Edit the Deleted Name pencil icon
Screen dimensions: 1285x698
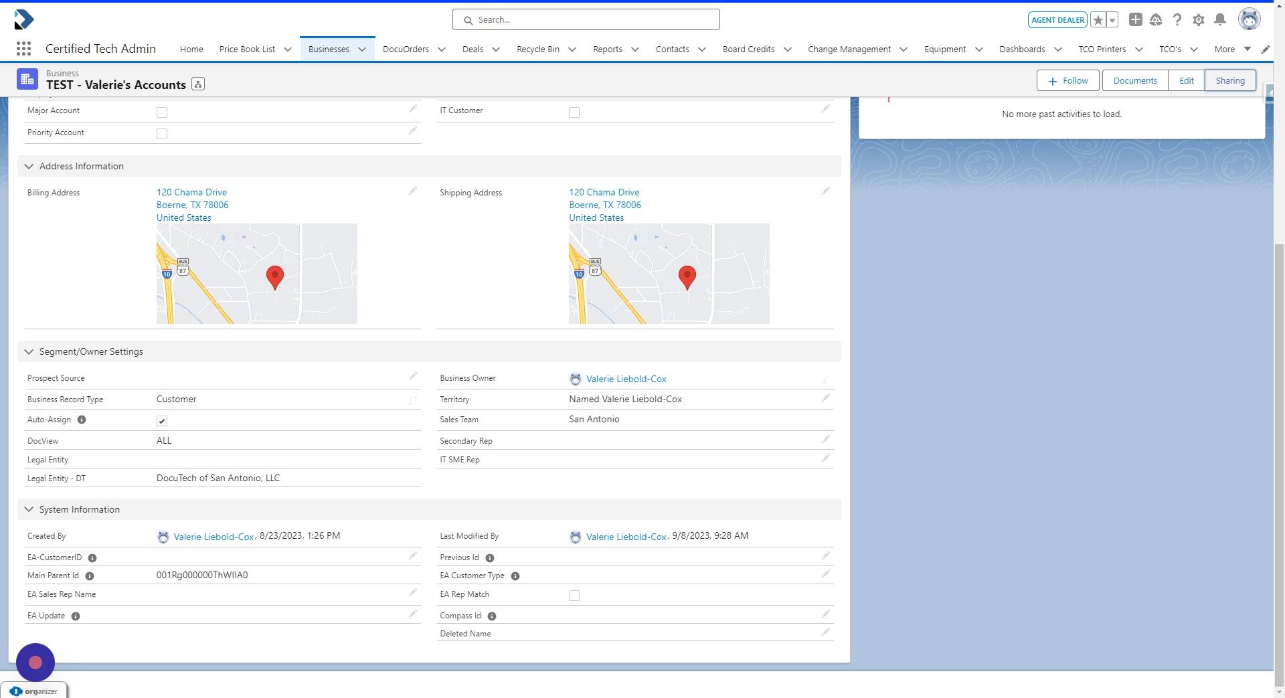[x=826, y=632]
